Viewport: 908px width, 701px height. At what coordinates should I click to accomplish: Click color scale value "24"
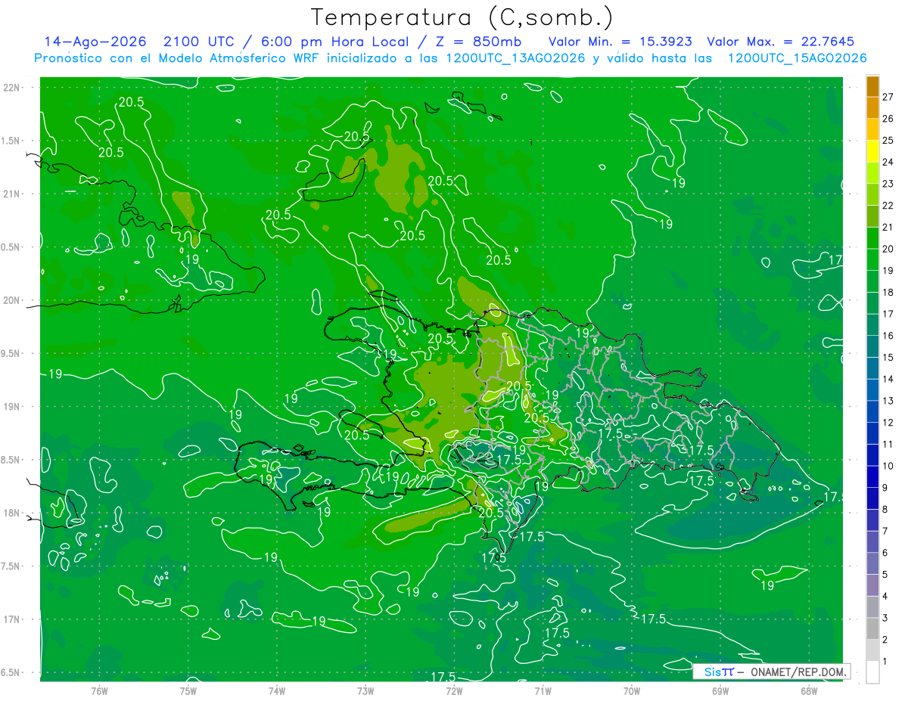click(x=888, y=162)
